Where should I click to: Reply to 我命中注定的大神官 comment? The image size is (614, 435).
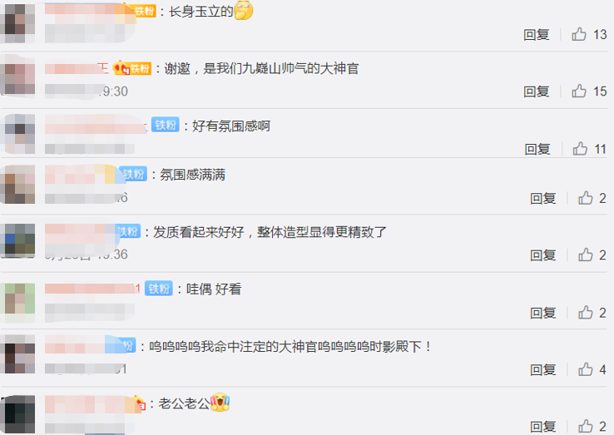543,369
